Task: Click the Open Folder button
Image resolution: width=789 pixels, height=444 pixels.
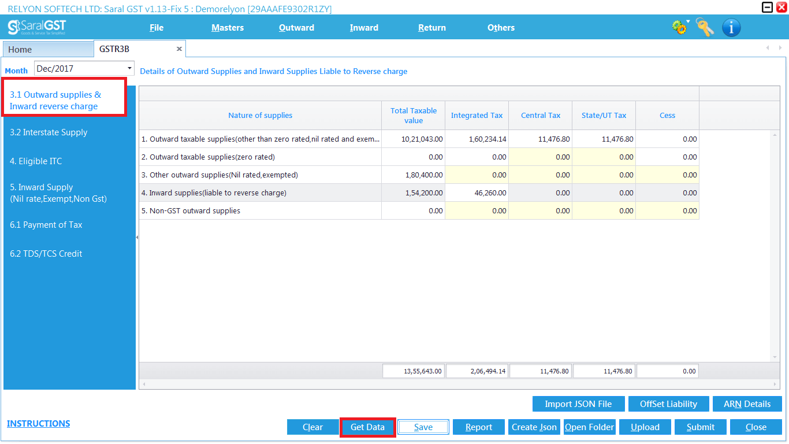Action: (x=590, y=427)
